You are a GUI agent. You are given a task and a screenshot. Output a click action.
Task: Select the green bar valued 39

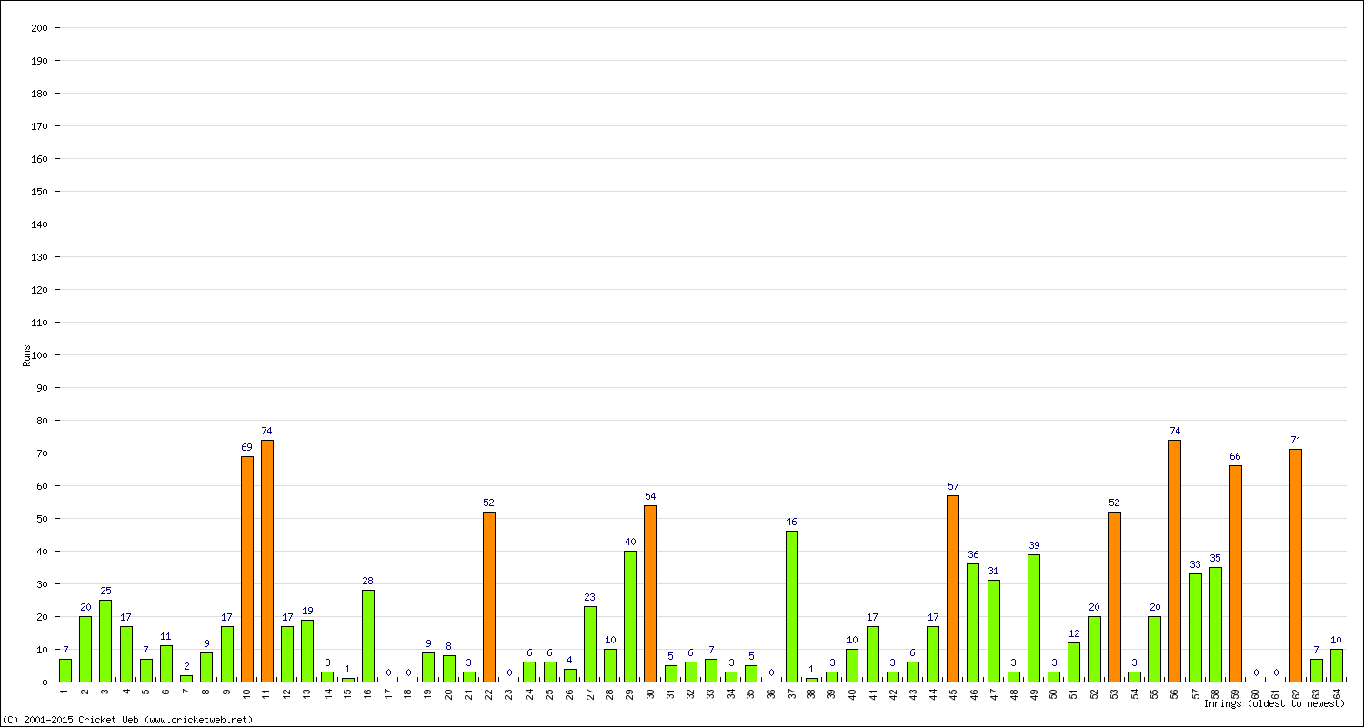(x=1034, y=618)
